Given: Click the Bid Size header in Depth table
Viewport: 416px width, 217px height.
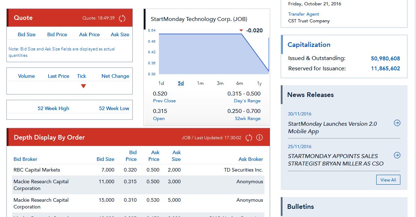Looking at the screenshot, I should (x=105, y=159).
